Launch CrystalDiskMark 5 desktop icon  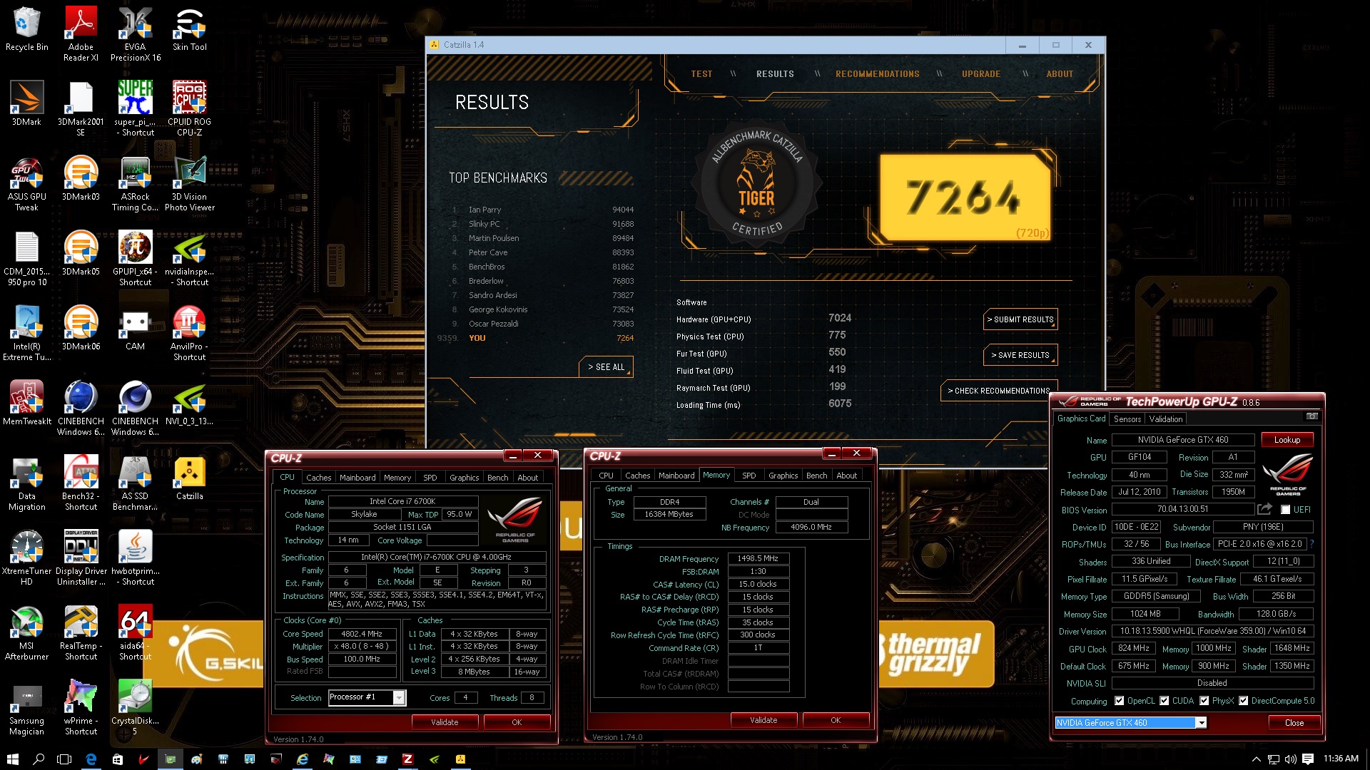(x=135, y=708)
